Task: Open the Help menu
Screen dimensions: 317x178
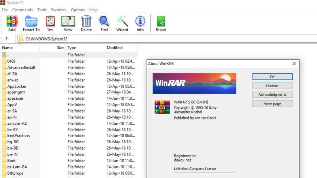Action: 93,10
